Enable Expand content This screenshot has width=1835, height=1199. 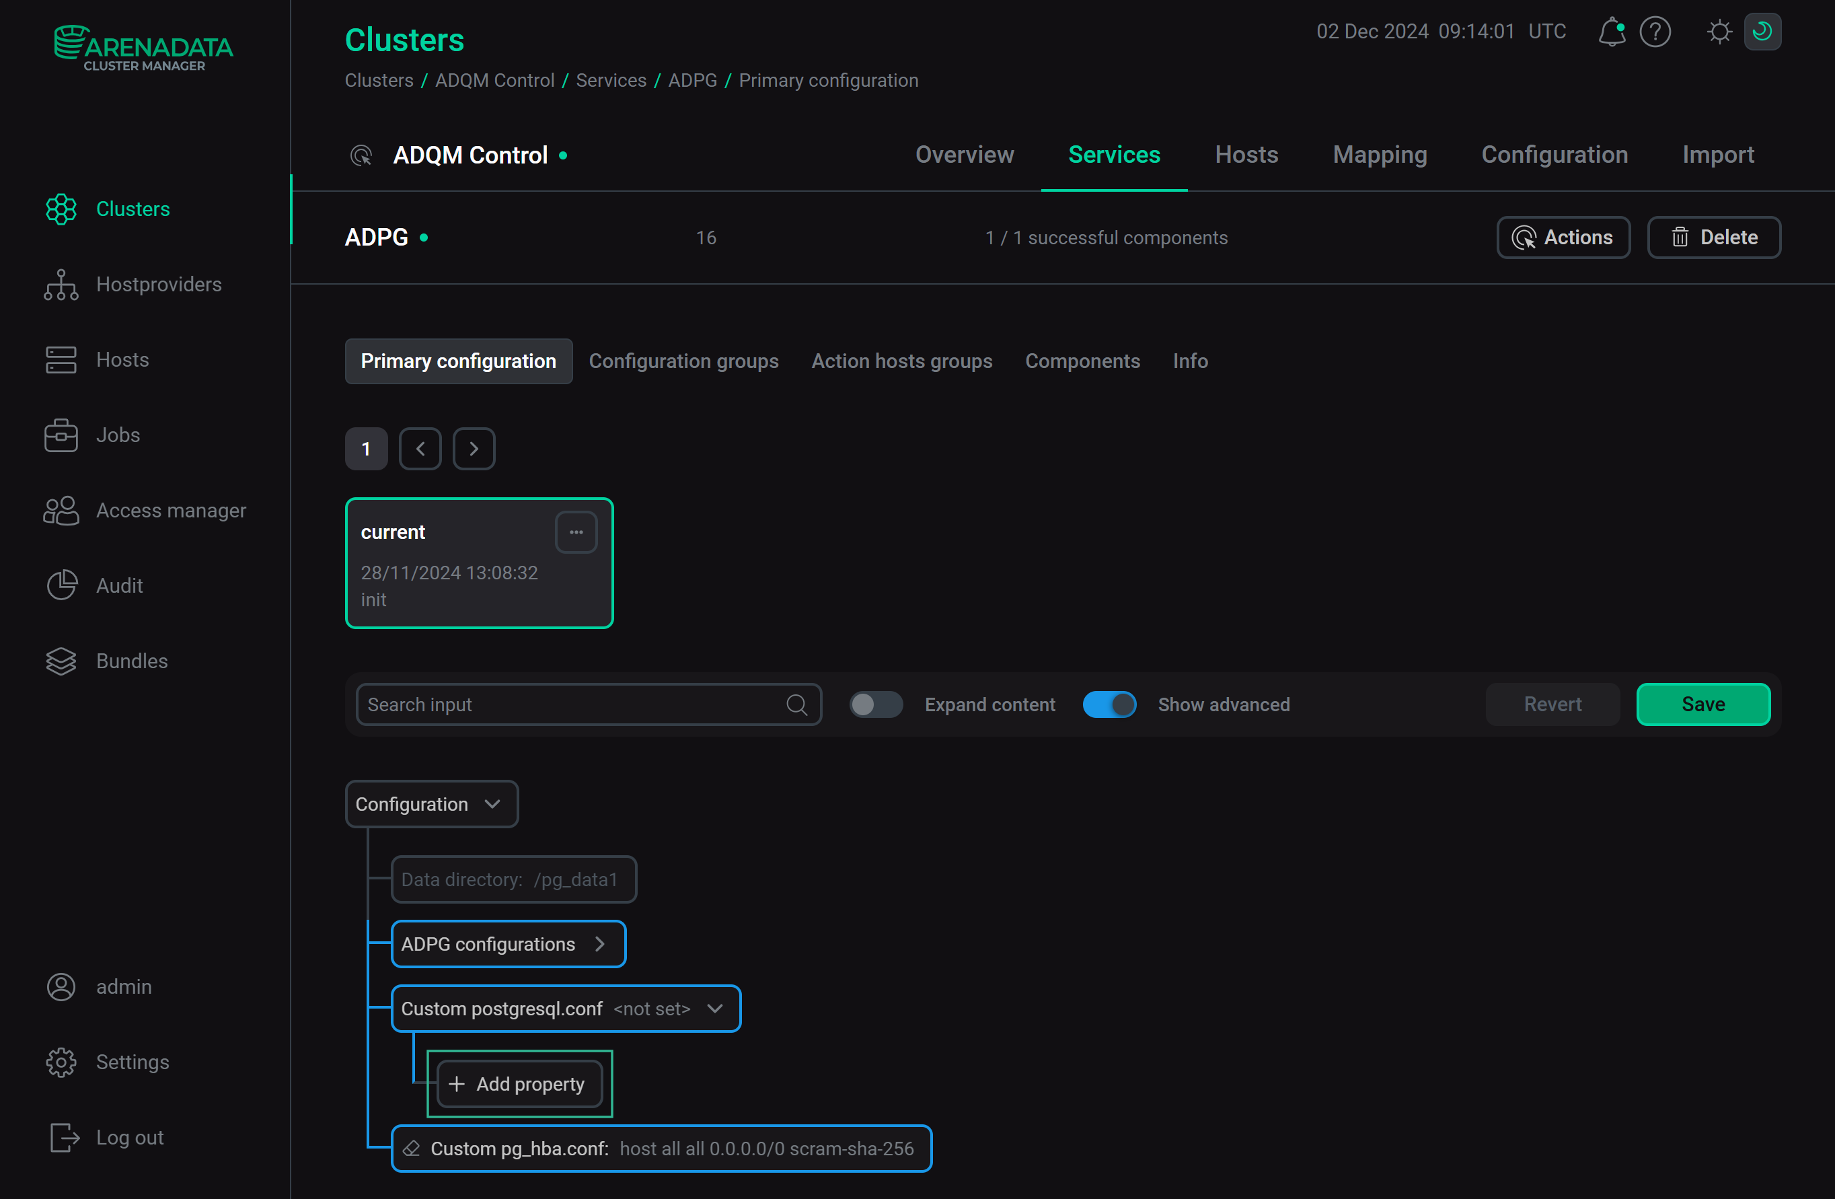point(876,704)
